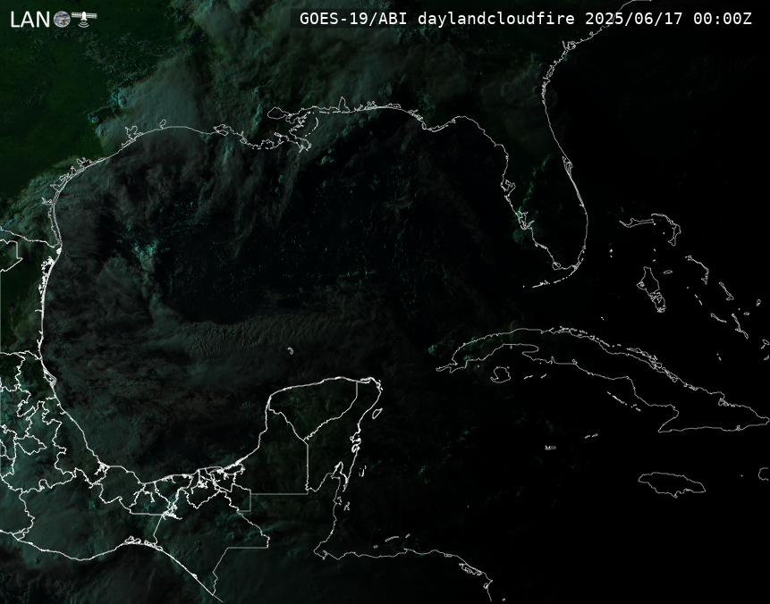The height and width of the screenshot is (604, 770).
Task: Click the 'daylandcloudfire' product name
Action: (x=496, y=19)
